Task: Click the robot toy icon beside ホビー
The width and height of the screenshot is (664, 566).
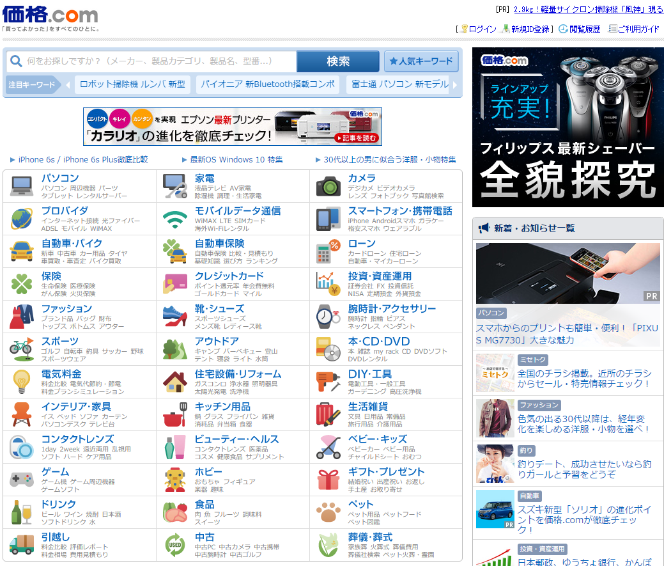Action: click(175, 480)
